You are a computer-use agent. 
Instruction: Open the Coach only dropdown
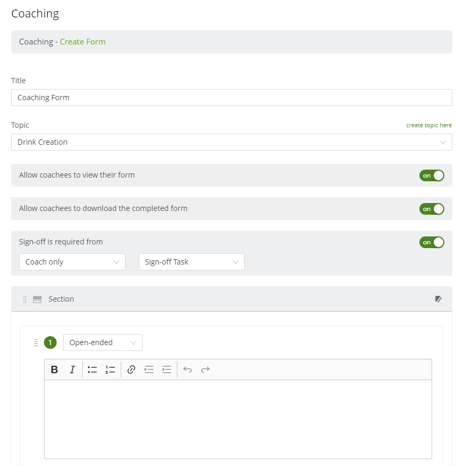coord(72,262)
